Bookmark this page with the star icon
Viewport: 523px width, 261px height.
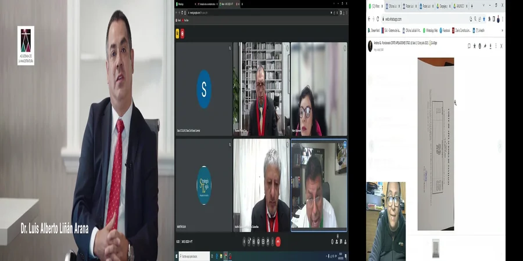(484, 19)
